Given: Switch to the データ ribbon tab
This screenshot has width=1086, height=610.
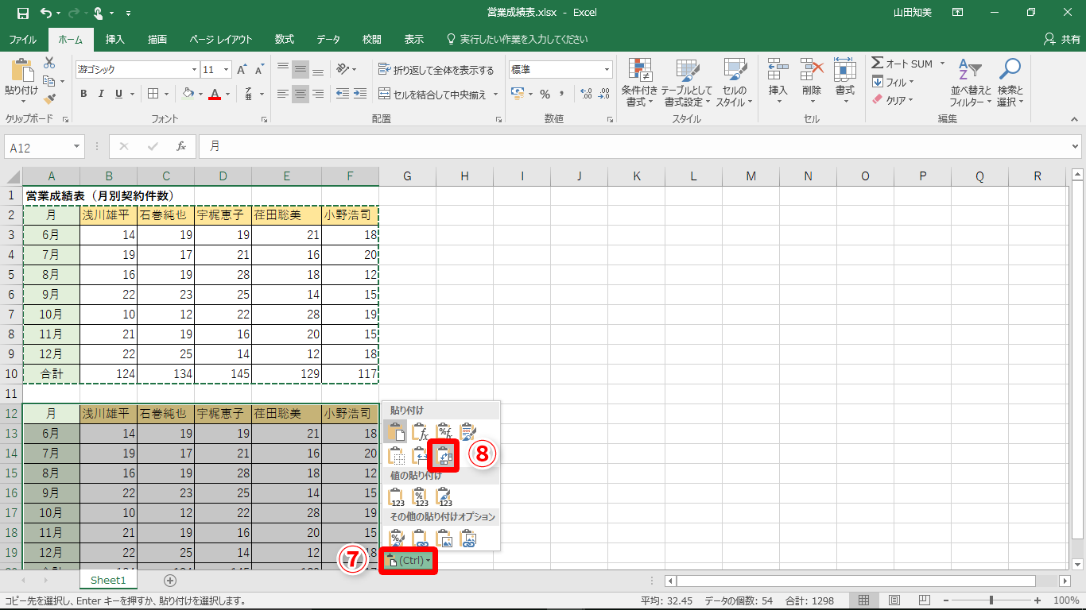Looking at the screenshot, I should [328, 39].
